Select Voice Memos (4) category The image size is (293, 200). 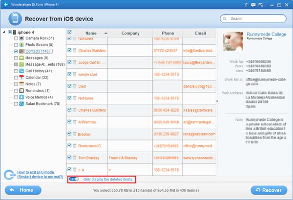click(x=39, y=97)
